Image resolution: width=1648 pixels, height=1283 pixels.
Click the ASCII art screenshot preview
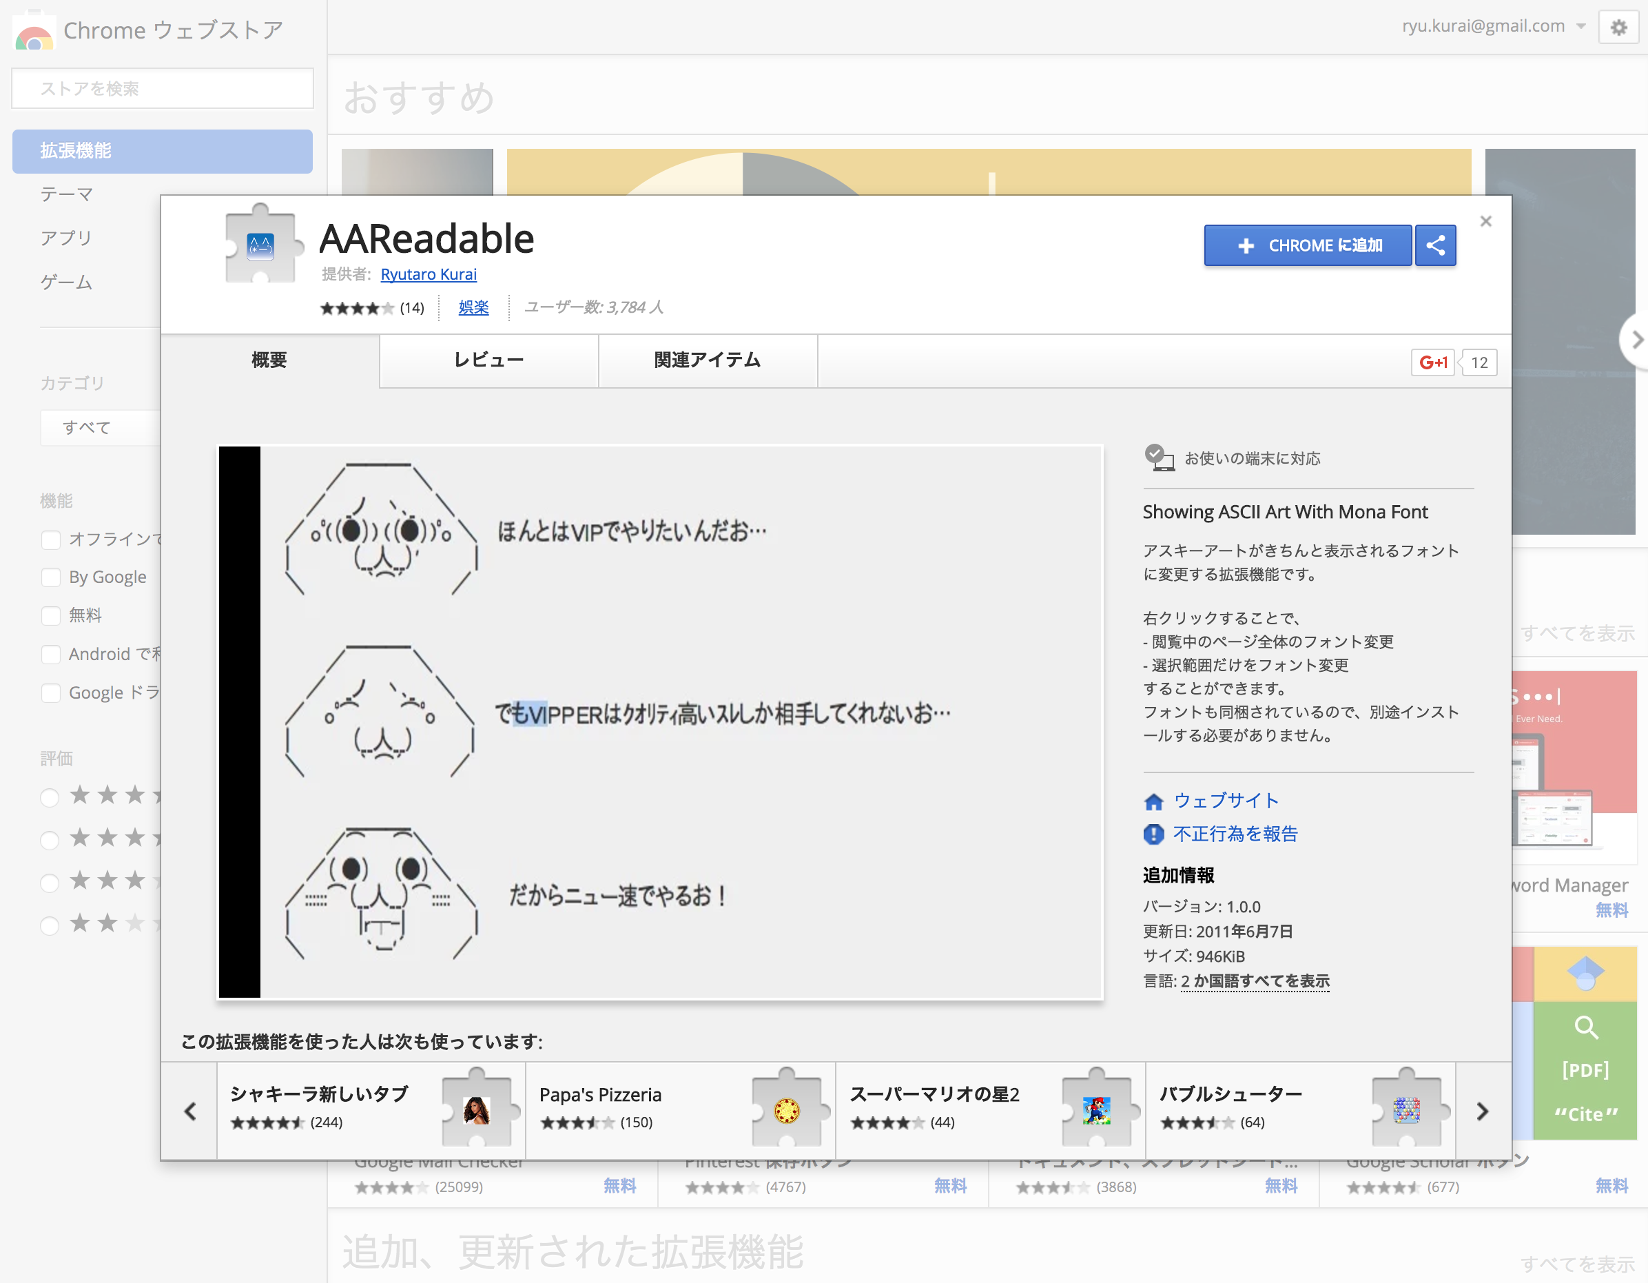[x=660, y=722]
